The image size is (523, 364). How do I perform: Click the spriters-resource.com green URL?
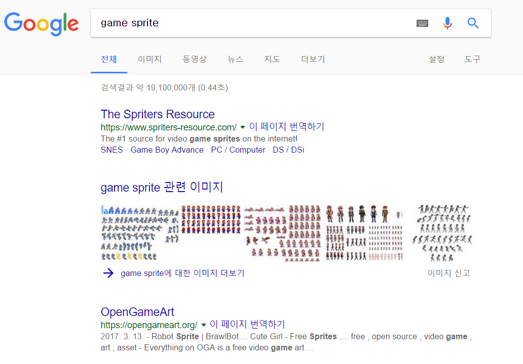click(x=169, y=127)
